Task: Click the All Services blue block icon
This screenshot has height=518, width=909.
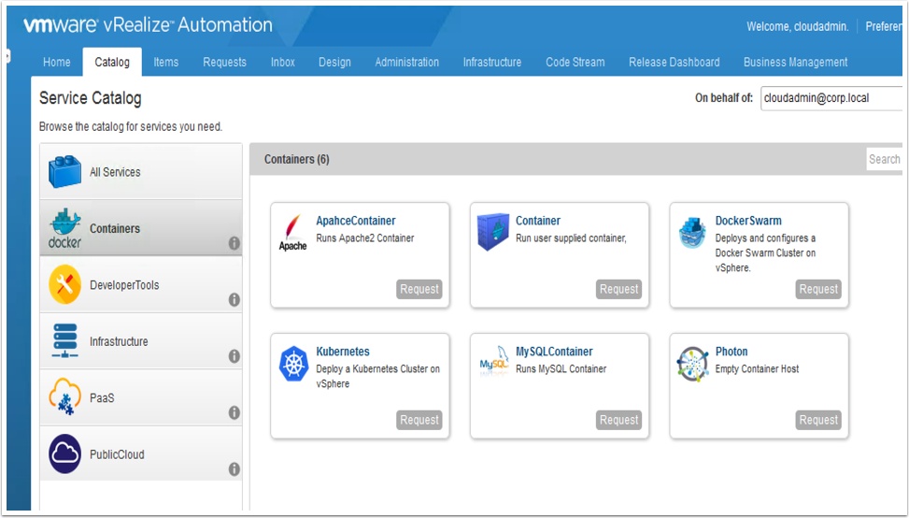Action: tap(65, 172)
